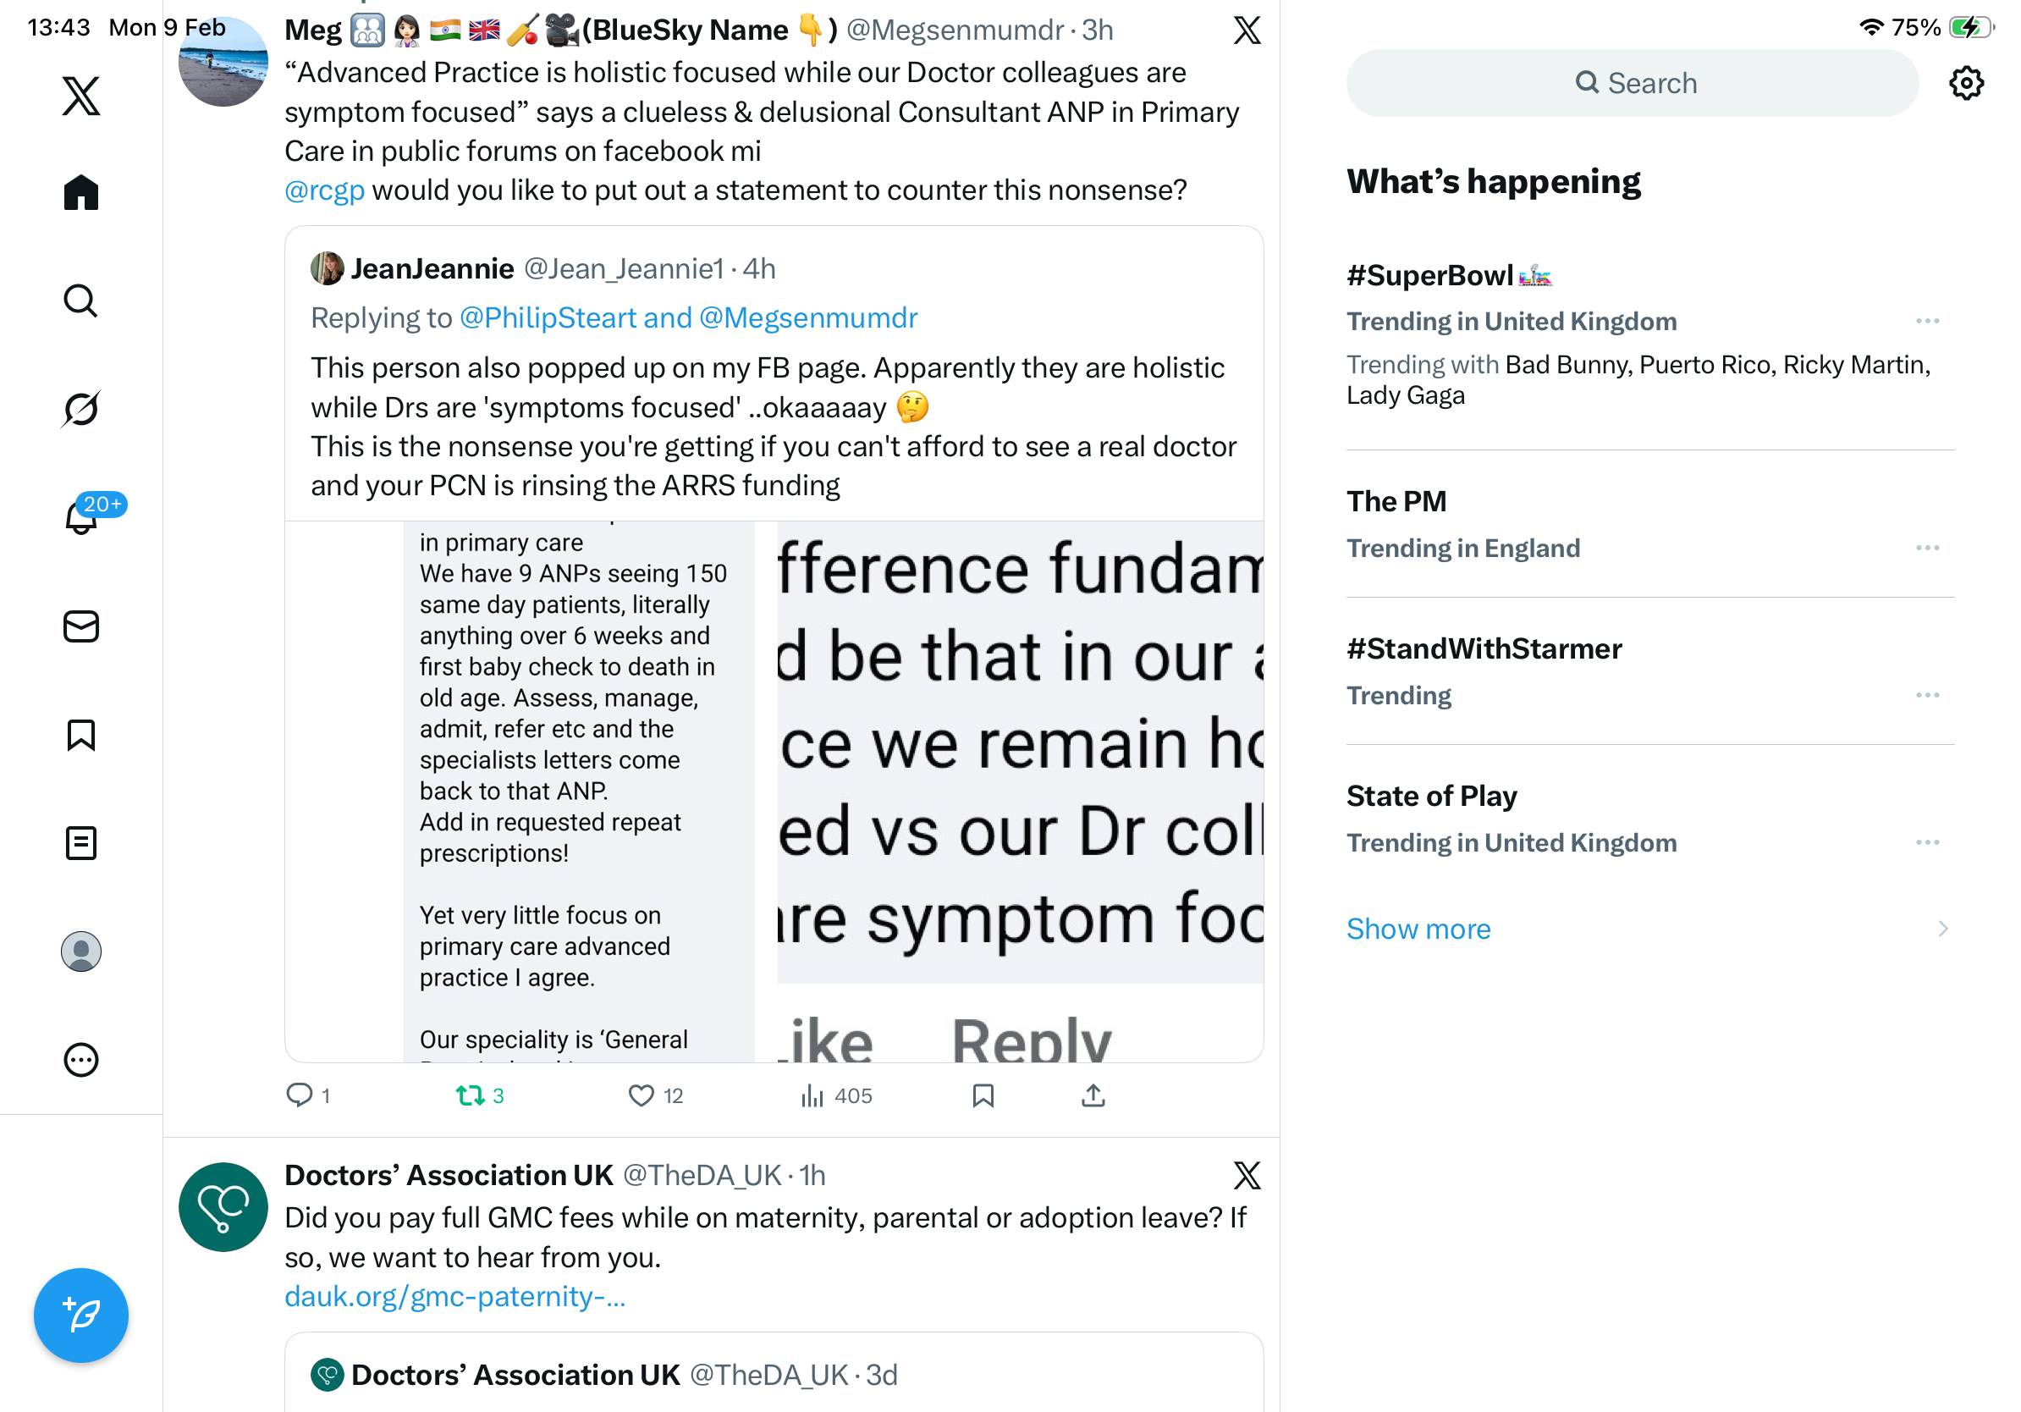Toggle bookmark on Meg's post
2021x1412 pixels.
(983, 1095)
